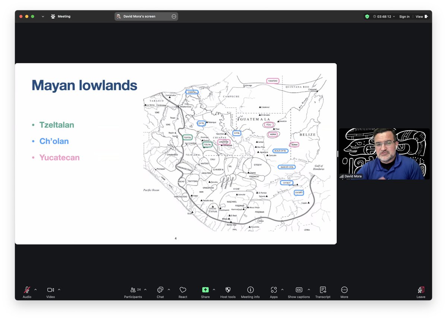Click the CH'OLTI' label on the map
Image resolution: width=447 pixels, height=320 pixels.
coord(286,183)
